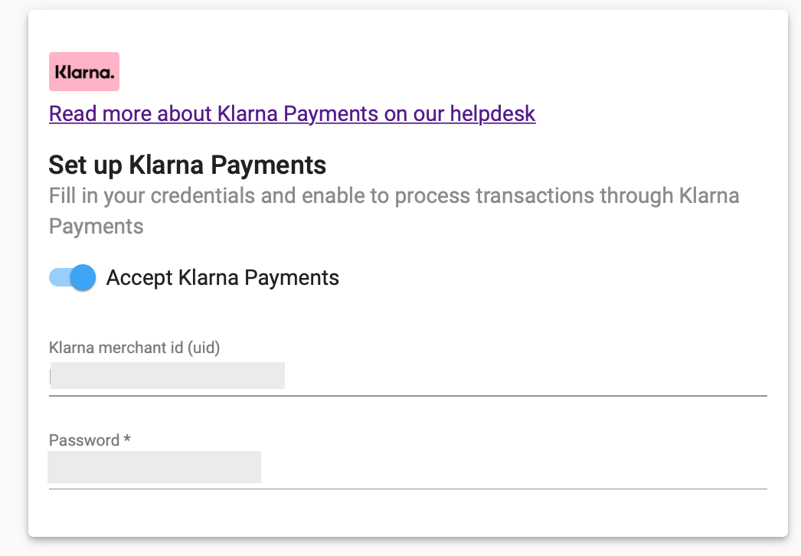
Task: Select the pink Klarna badge
Action: click(84, 71)
